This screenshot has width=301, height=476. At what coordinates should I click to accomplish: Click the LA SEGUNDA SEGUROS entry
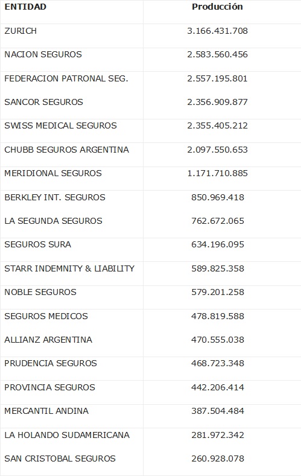pos(53,221)
